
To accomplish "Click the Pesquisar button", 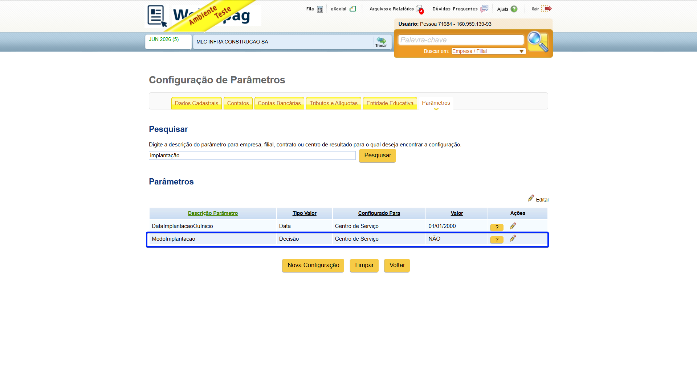I will pos(378,155).
